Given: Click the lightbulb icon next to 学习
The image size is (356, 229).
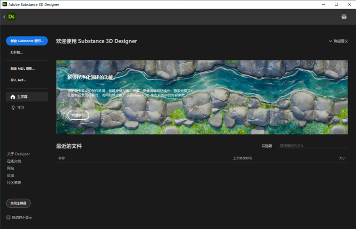Looking at the screenshot, I should pyautogui.click(x=13, y=107).
